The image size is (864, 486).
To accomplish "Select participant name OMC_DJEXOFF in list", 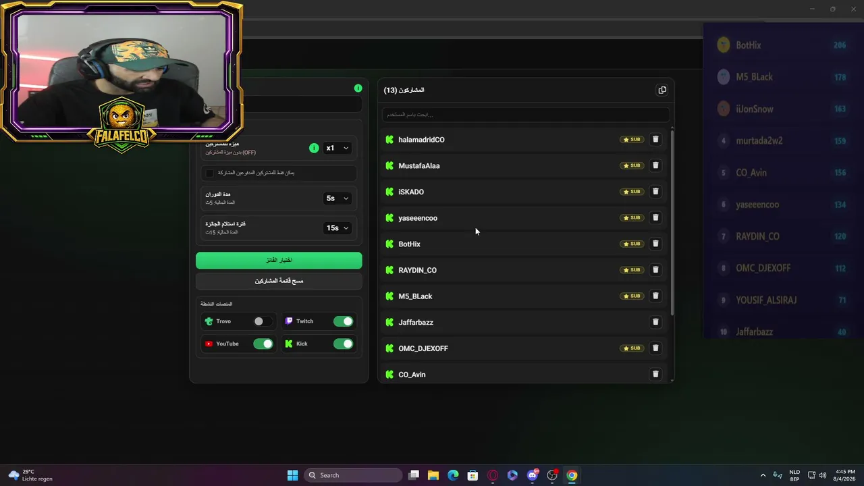I will click(423, 348).
